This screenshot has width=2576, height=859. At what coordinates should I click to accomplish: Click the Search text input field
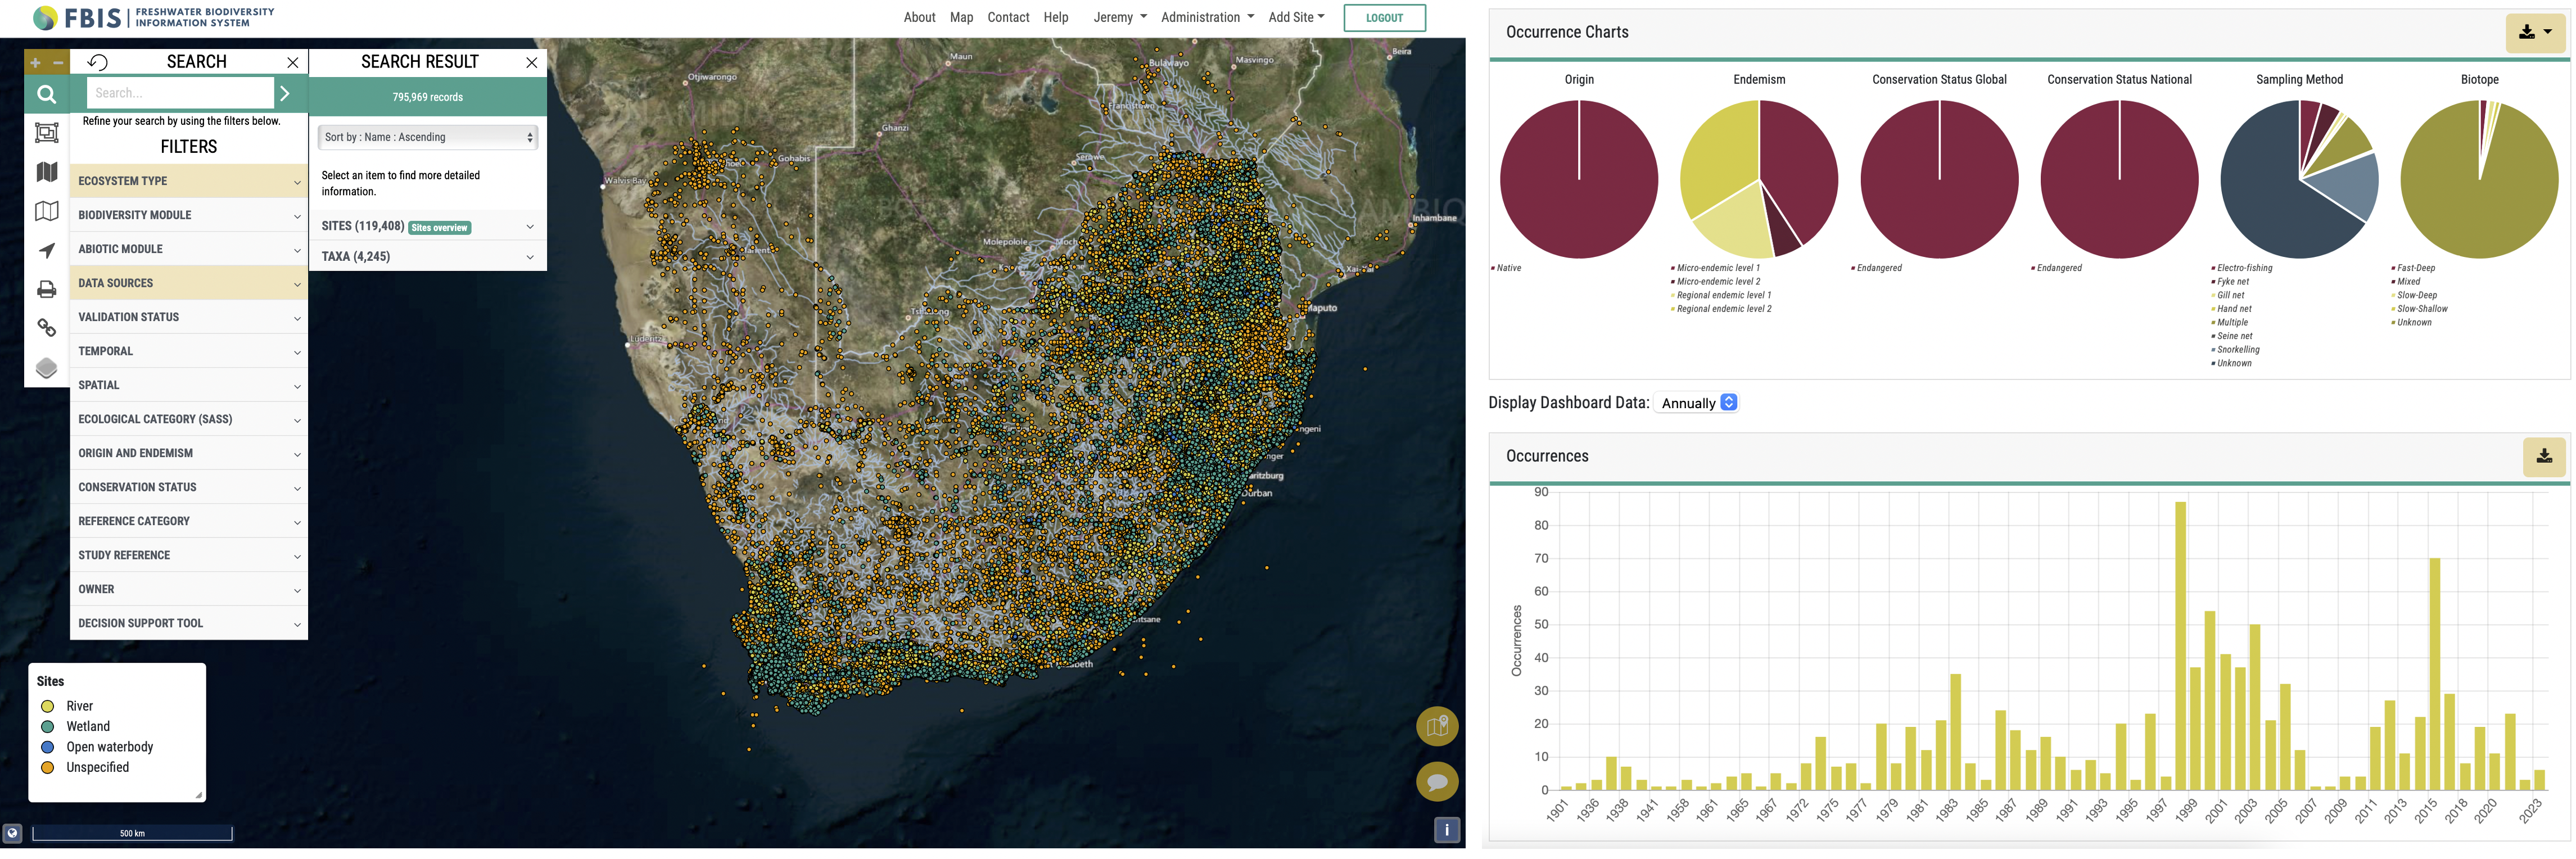click(x=179, y=93)
